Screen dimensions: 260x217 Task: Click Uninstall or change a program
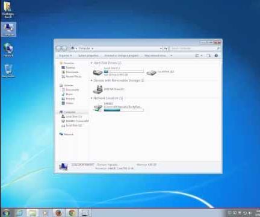122,55
